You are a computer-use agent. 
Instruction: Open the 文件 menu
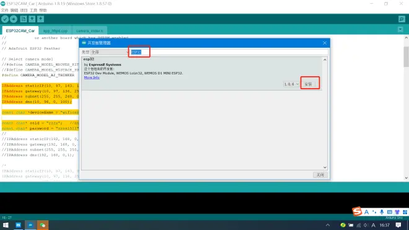click(5, 11)
